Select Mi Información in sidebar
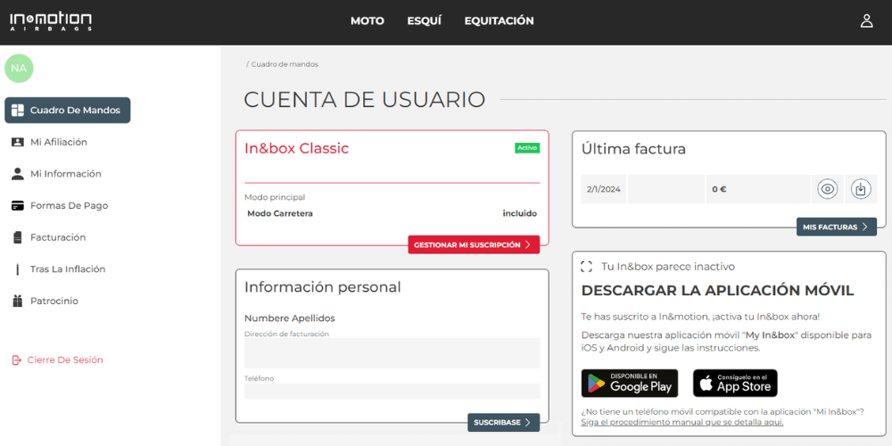The width and height of the screenshot is (892, 446). [65, 174]
